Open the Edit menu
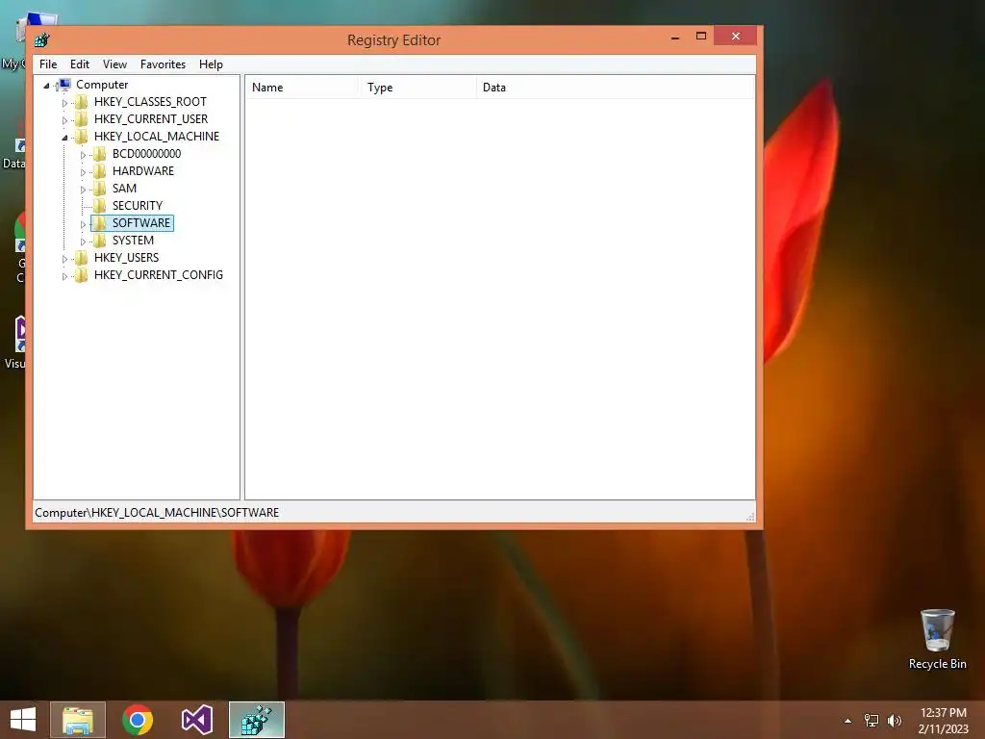The image size is (985, 739). (x=80, y=64)
